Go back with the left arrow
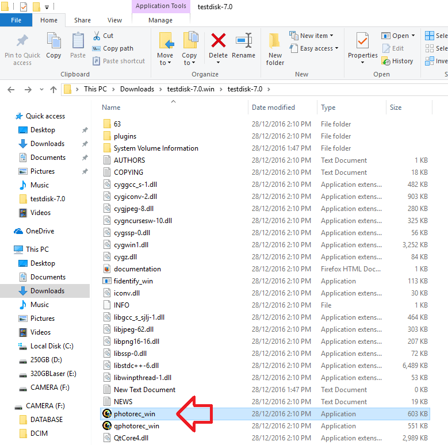The height and width of the screenshot is (445, 448). tap(11, 90)
